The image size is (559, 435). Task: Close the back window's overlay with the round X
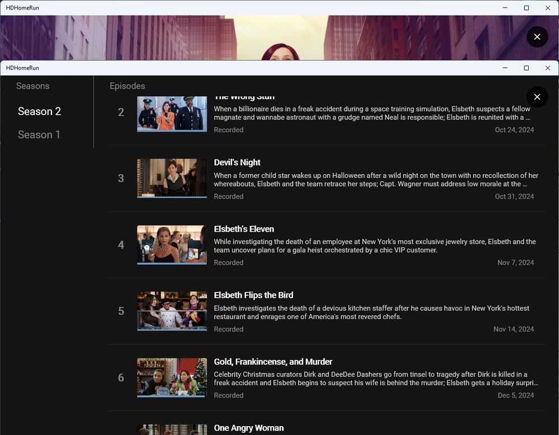[537, 37]
